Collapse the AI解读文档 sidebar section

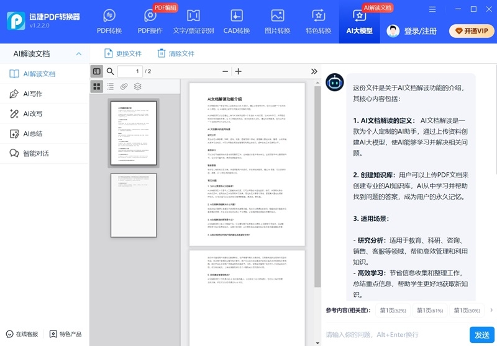pos(79,54)
